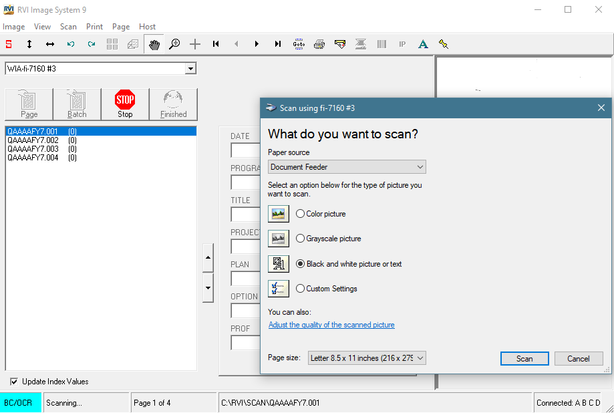Click the up arrow beside index fields
This screenshot has height=413, width=614.
tap(208, 257)
